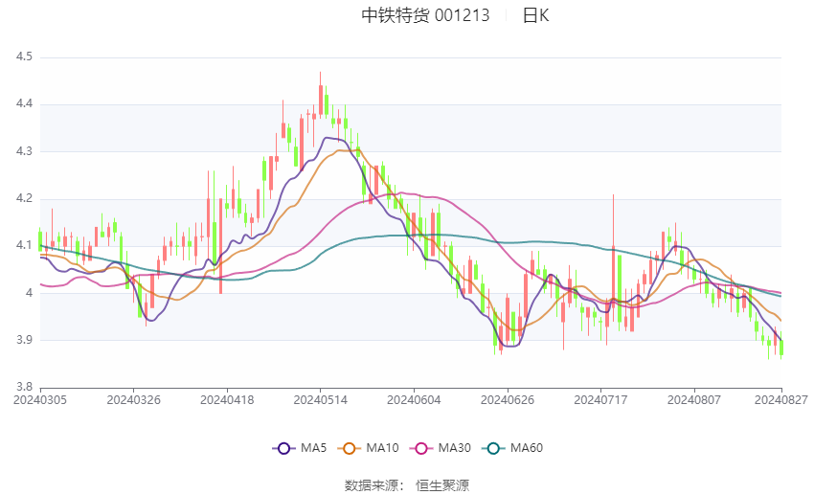Click the x-axis date label 20240717
Image resolution: width=814 pixels, height=495 pixels.
[600, 400]
